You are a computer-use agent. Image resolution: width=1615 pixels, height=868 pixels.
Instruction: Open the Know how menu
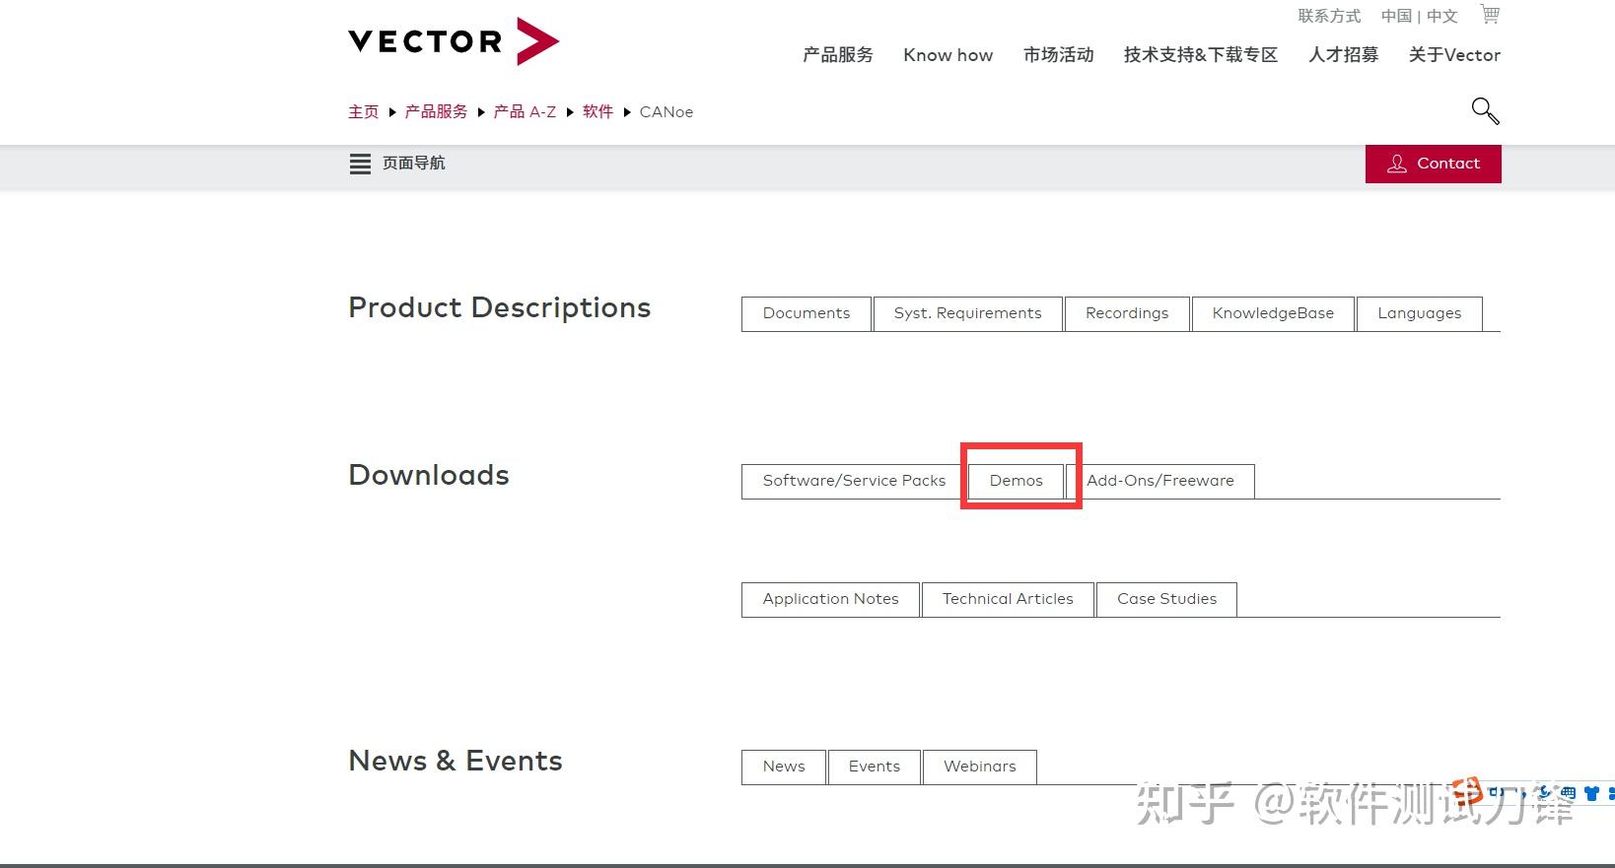(x=948, y=55)
